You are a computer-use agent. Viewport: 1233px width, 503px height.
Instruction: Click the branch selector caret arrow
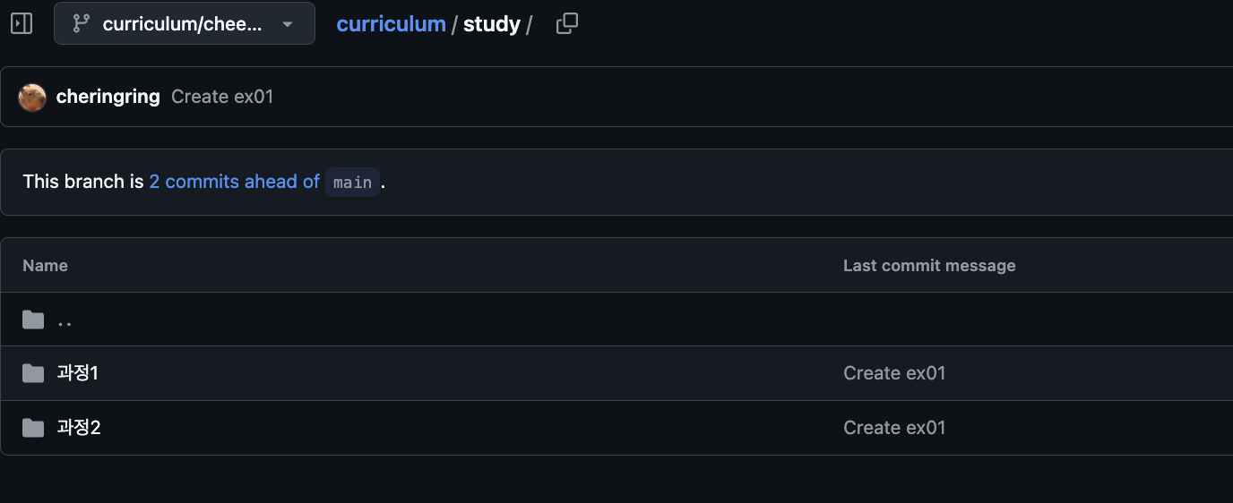(288, 24)
